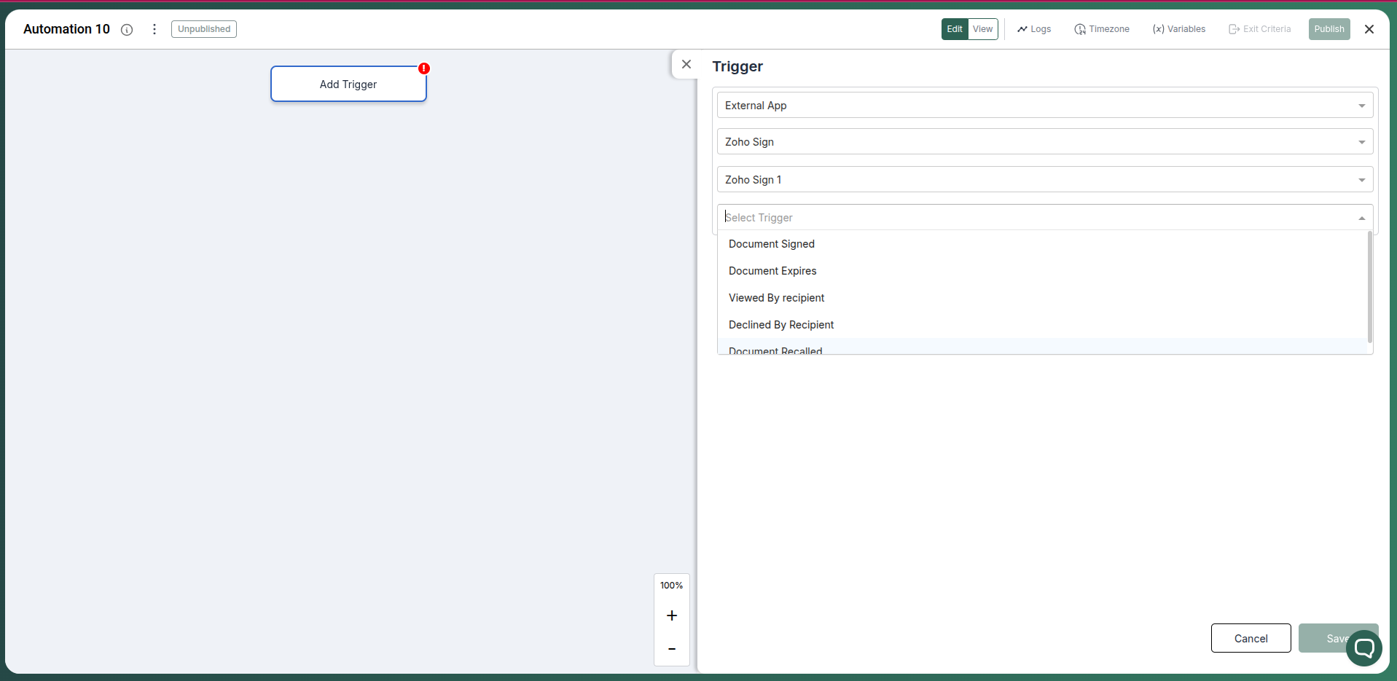Image resolution: width=1397 pixels, height=681 pixels.
Task: Open the automation info tooltip
Action: point(128,30)
